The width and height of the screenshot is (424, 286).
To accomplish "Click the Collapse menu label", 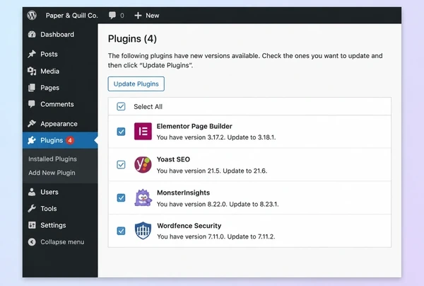I will (x=62, y=242).
